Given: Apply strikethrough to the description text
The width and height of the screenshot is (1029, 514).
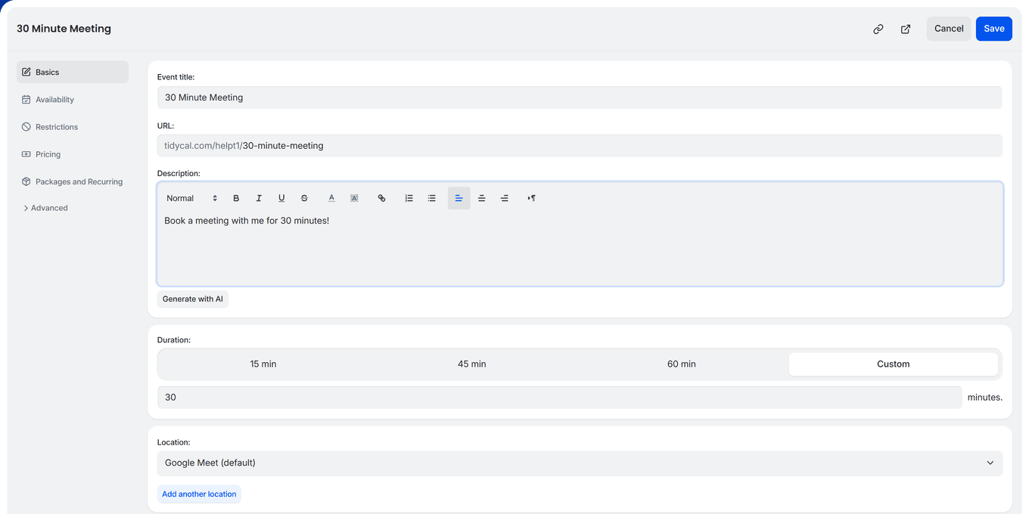Looking at the screenshot, I should coord(304,197).
